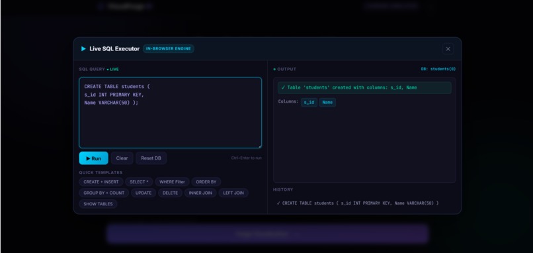Insert the ORDER BY template

pos(206,182)
